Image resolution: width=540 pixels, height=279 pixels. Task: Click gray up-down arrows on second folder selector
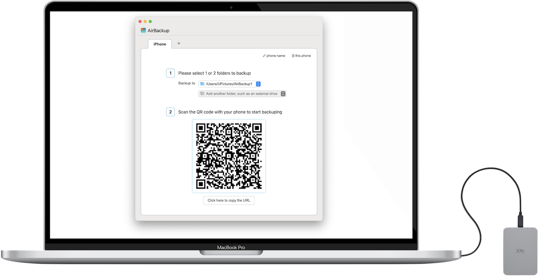point(283,93)
